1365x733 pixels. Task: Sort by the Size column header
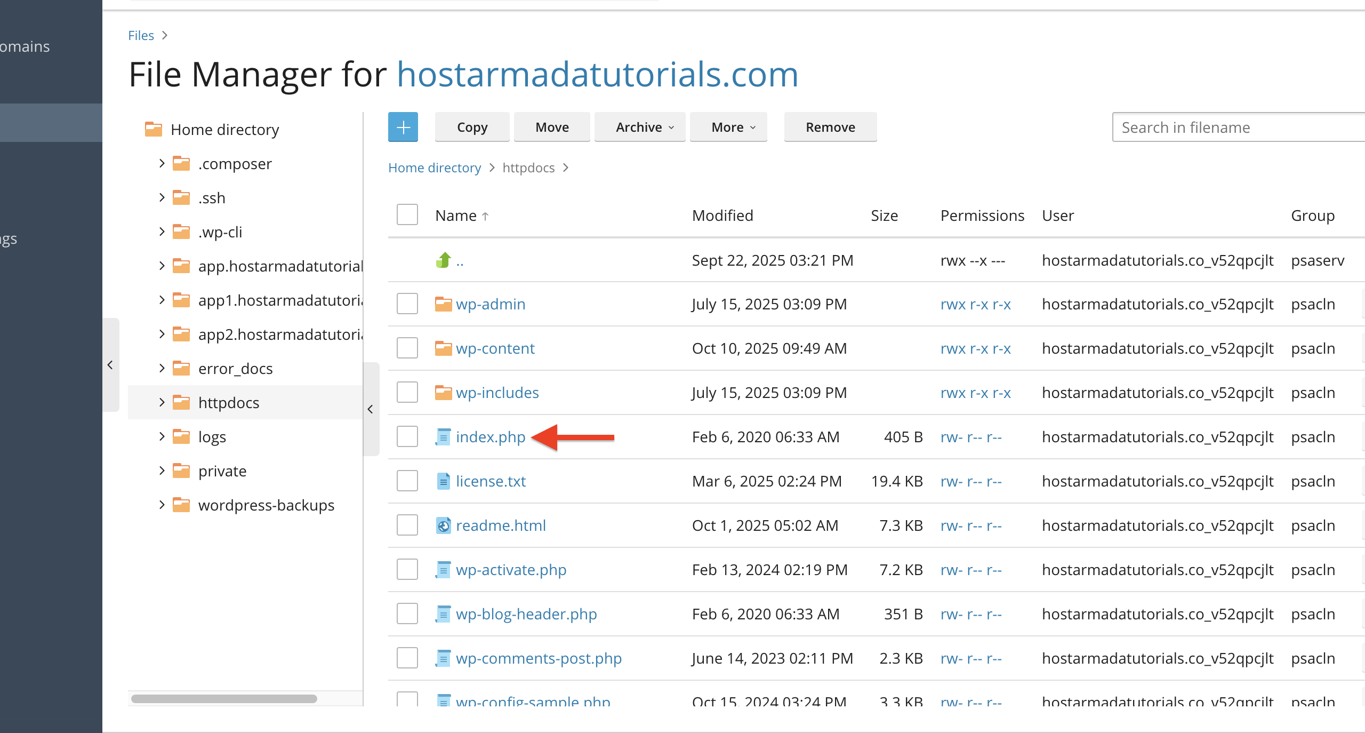pos(884,216)
